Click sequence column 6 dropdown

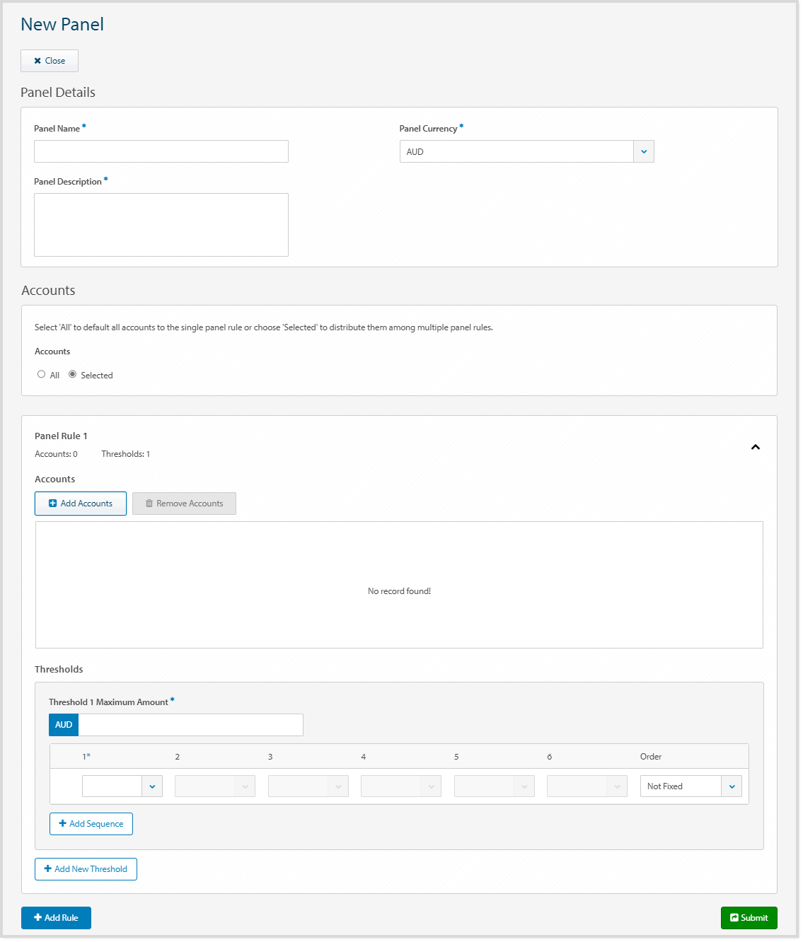tap(587, 786)
